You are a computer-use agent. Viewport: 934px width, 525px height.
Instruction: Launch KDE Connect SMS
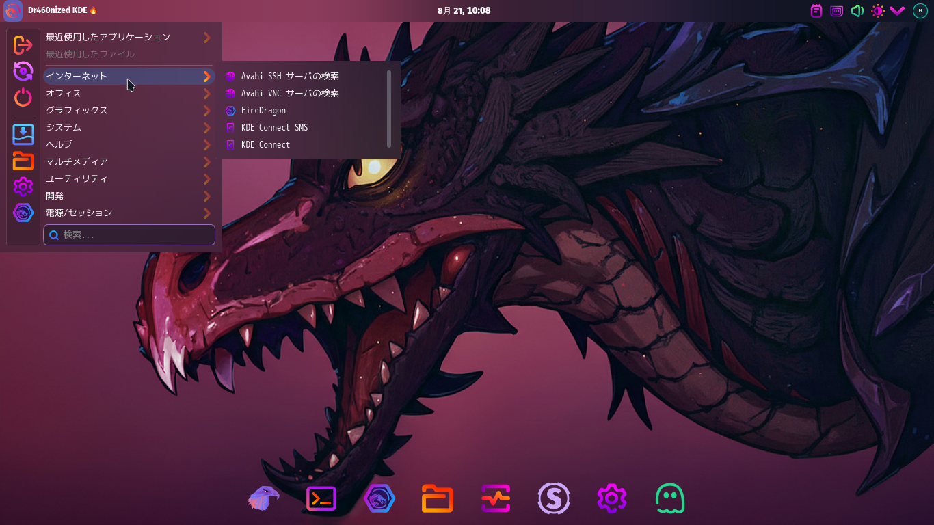coord(304,127)
